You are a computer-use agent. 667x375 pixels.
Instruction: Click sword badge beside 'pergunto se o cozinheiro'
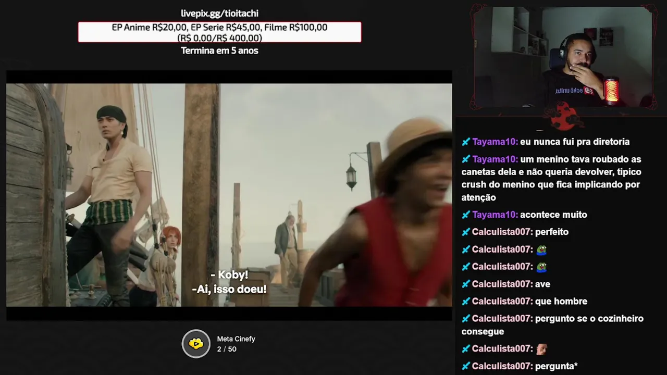pos(466,318)
